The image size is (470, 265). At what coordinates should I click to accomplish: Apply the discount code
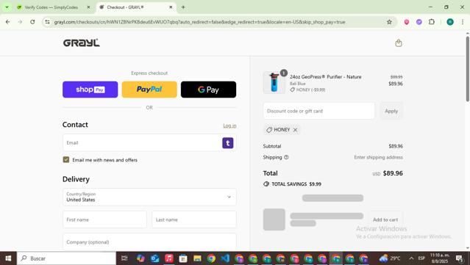(391, 111)
